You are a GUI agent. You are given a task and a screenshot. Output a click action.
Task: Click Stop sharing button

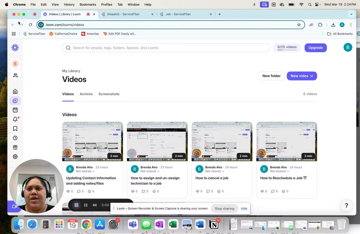(224, 208)
